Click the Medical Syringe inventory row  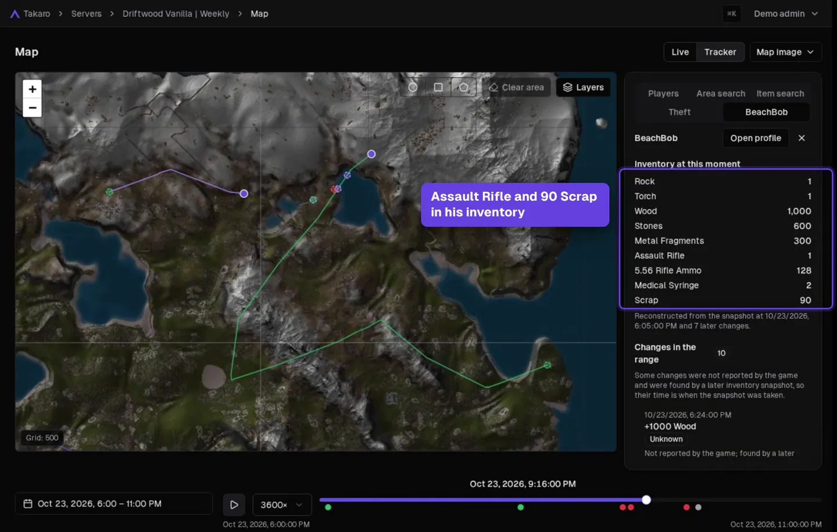[x=722, y=286]
